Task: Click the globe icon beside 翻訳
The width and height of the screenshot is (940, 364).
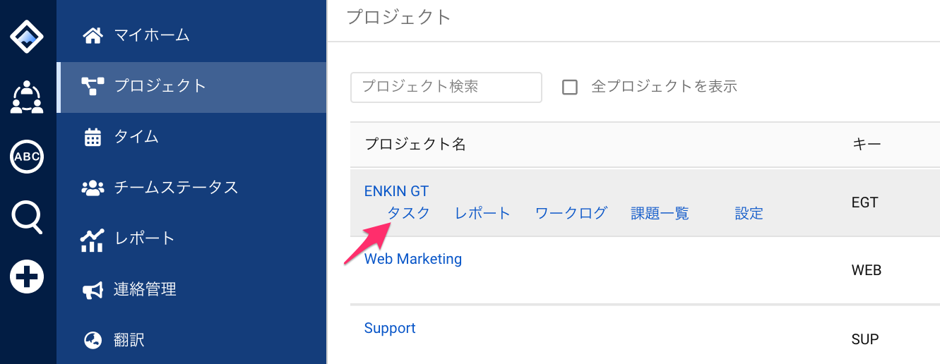Action: 93,341
